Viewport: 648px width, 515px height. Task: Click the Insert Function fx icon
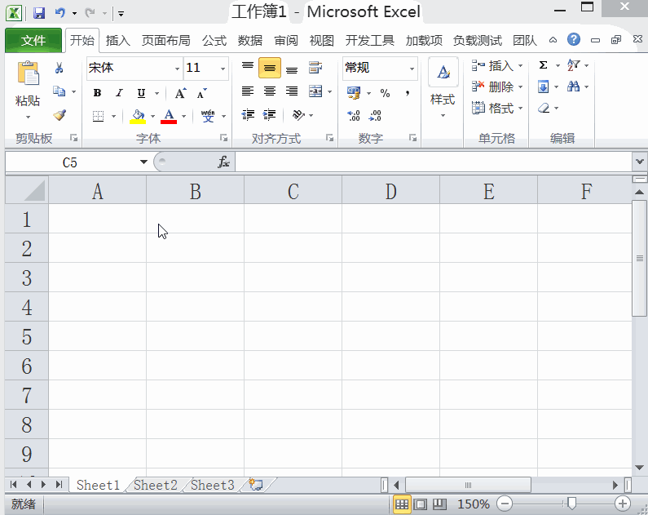tap(223, 162)
